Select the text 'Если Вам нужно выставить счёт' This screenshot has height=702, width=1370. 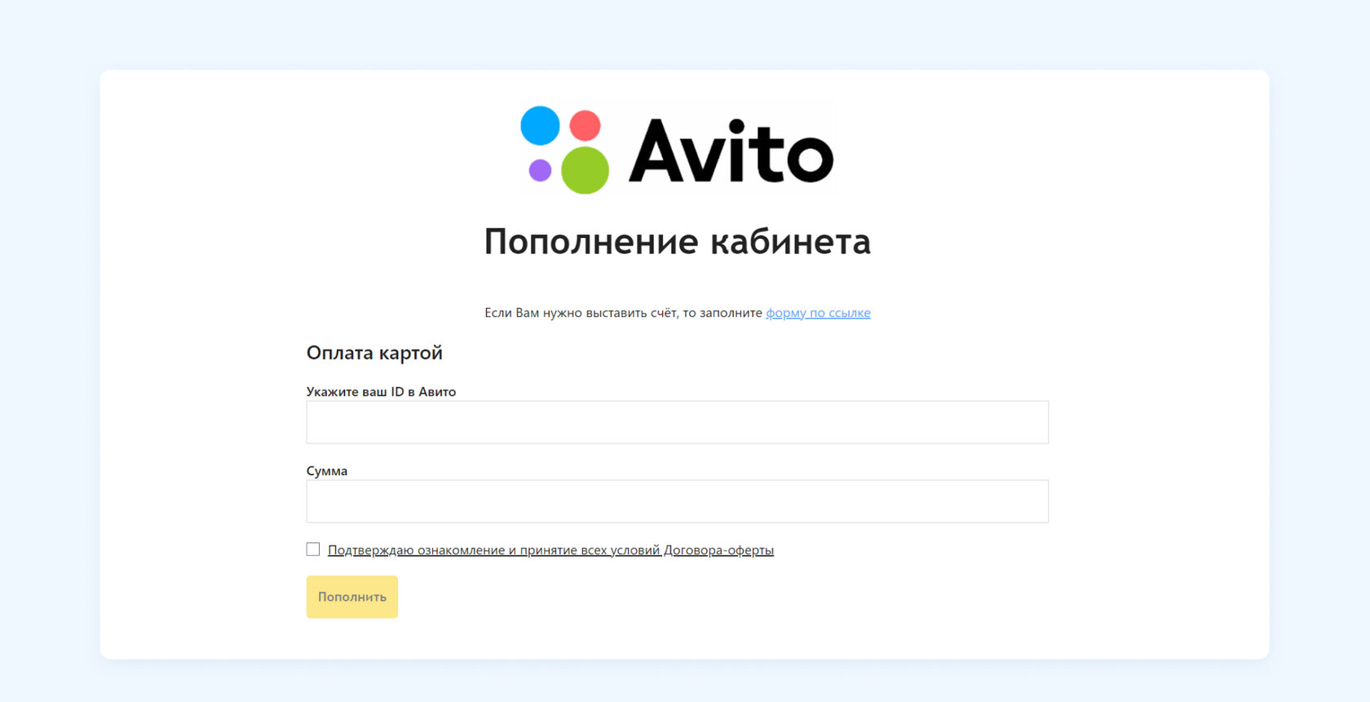point(581,313)
